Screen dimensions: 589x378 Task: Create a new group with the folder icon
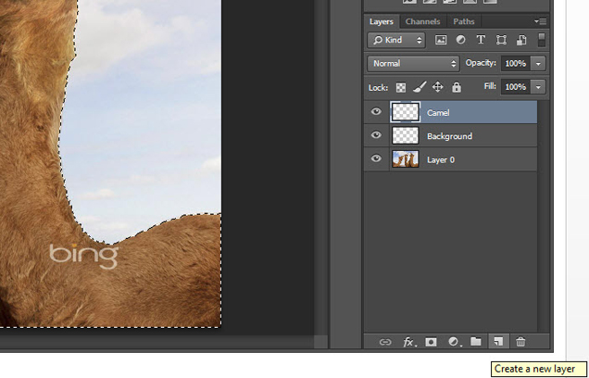(476, 342)
